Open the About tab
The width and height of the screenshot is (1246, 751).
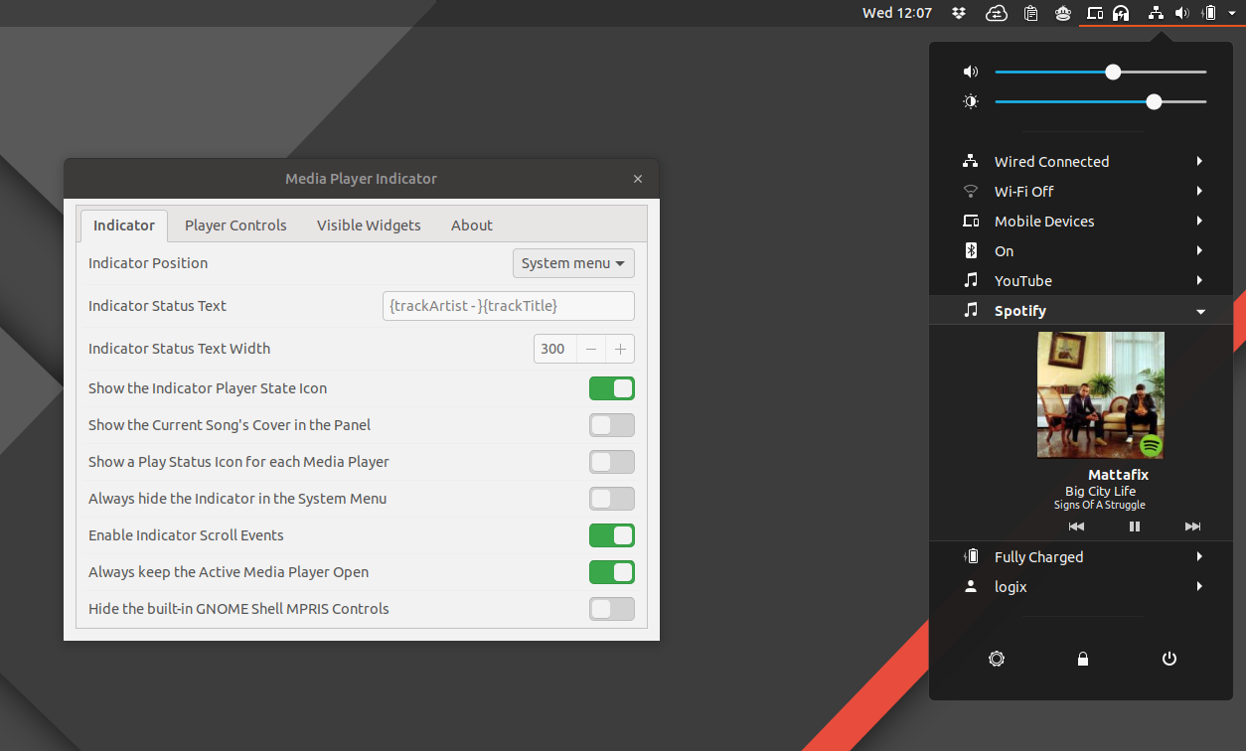[472, 225]
